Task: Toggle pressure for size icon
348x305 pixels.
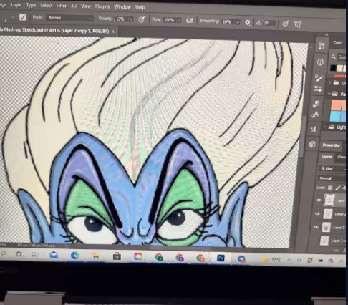Action: pyautogui.click(x=285, y=24)
